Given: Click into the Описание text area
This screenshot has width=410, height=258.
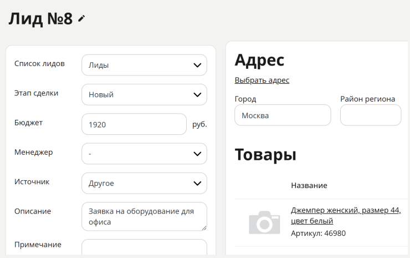Looking at the screenshot, I should pos(144,216).
